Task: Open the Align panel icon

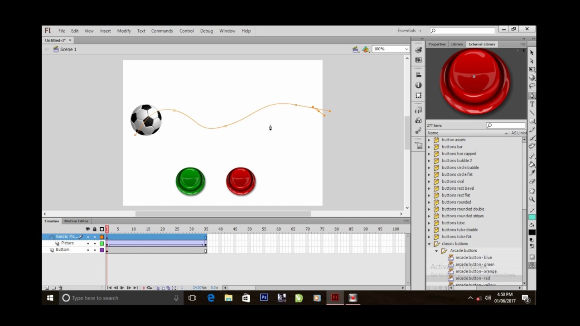Action: pos(418,75)
